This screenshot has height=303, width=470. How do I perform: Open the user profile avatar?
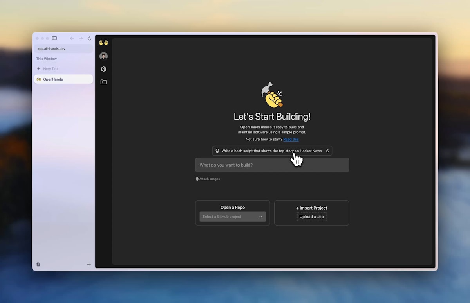pos(103,56)
